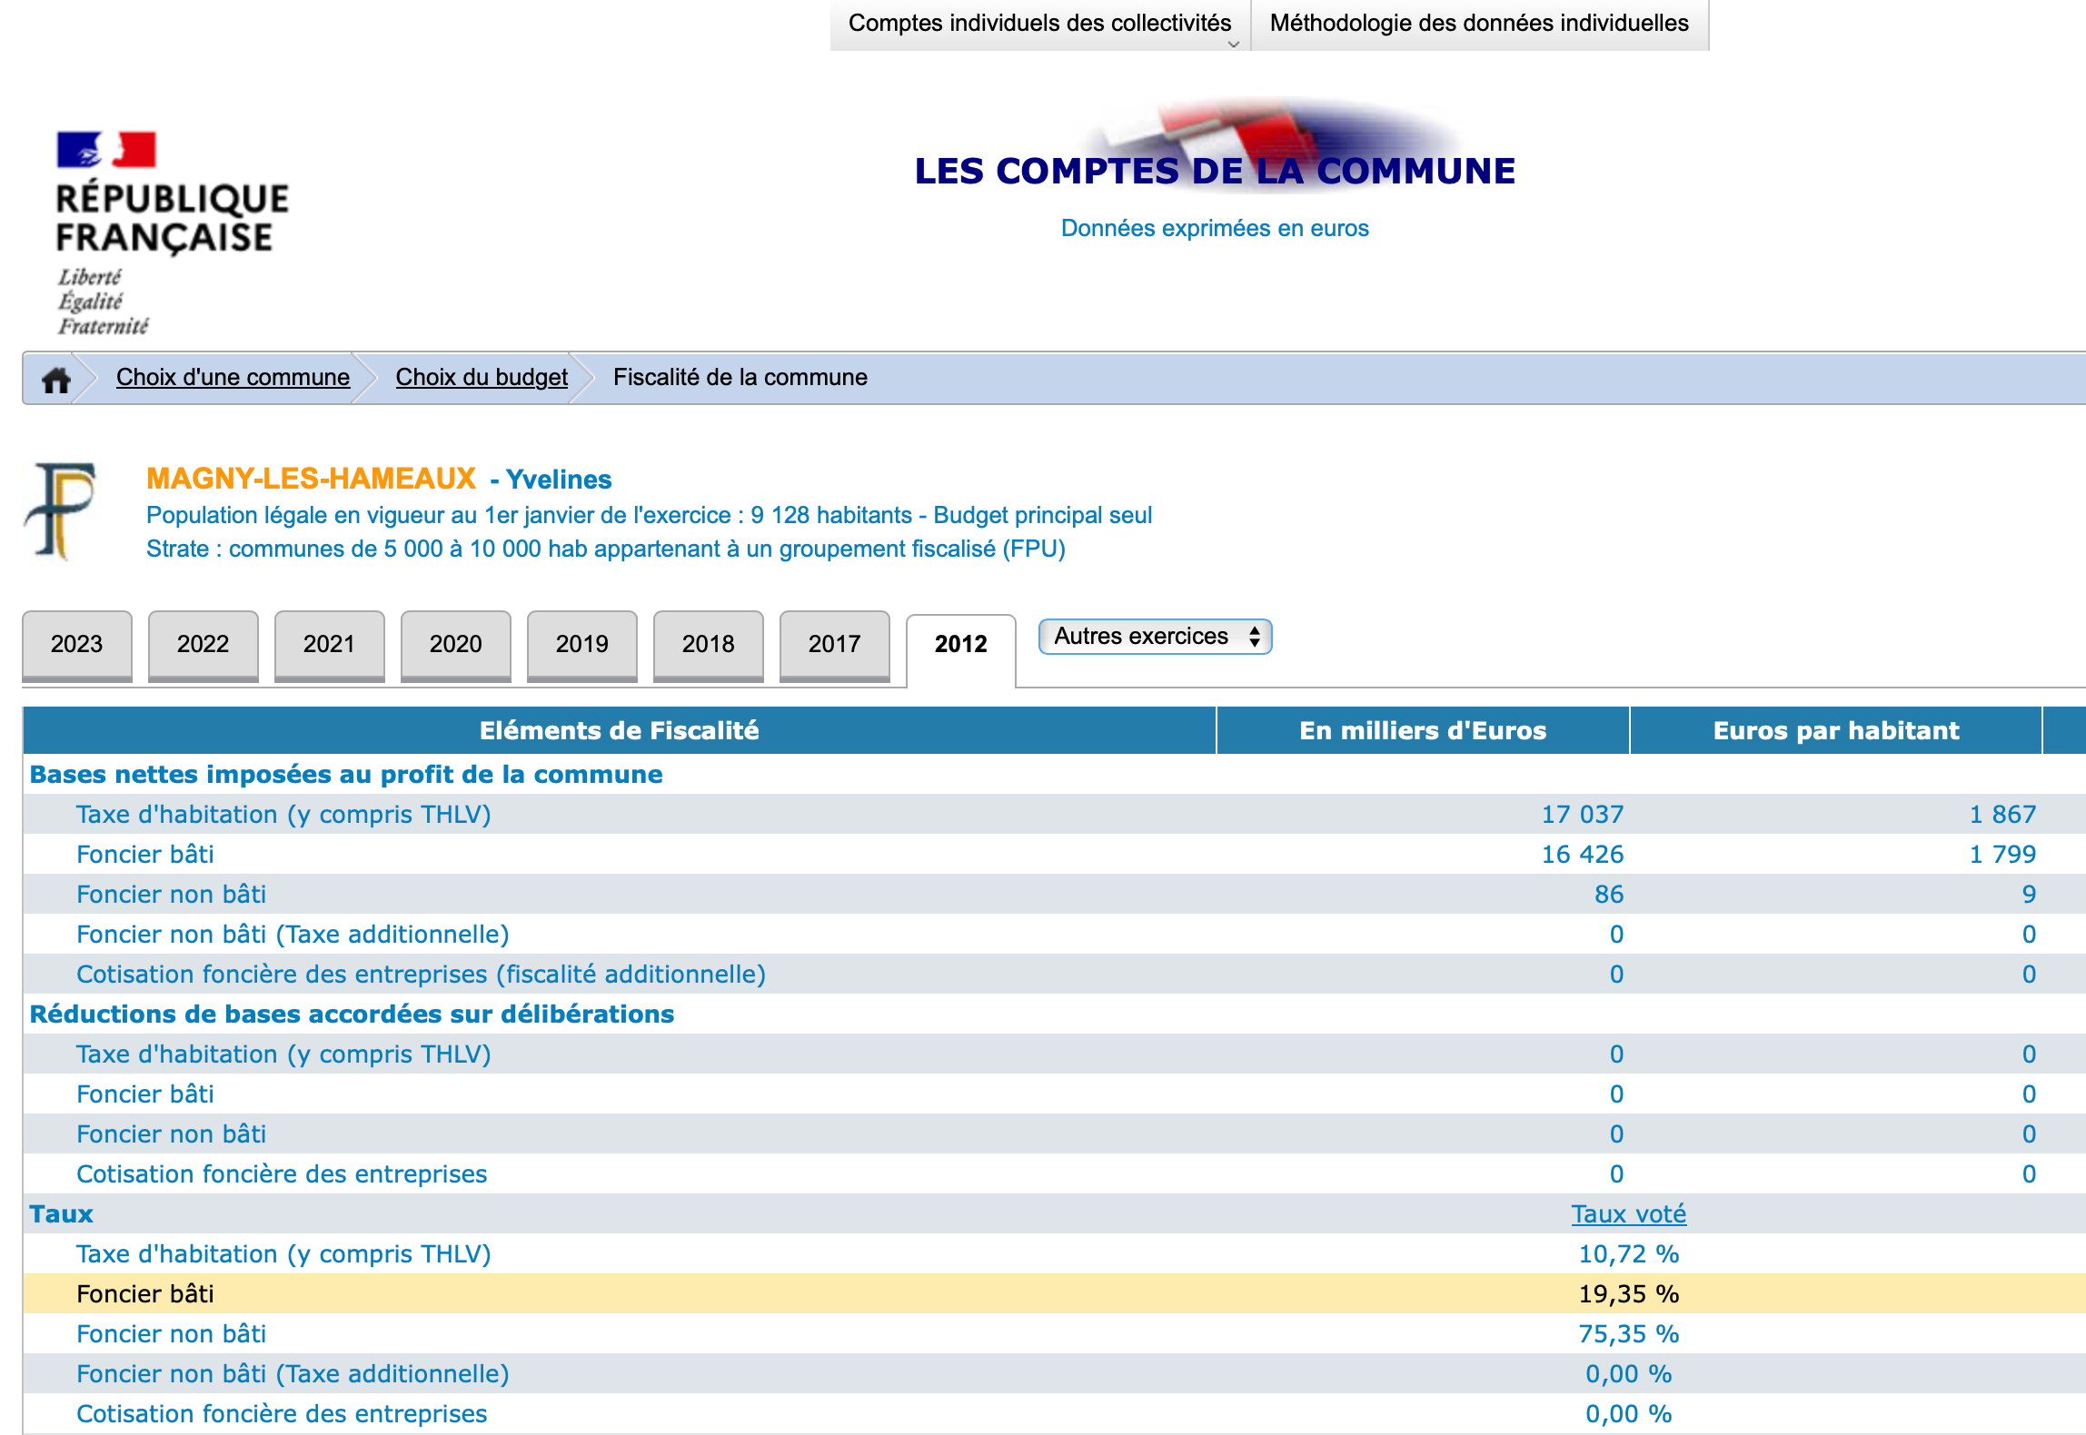
Task: Click the Eléments de Fiscalité column header
Action: 619,731
